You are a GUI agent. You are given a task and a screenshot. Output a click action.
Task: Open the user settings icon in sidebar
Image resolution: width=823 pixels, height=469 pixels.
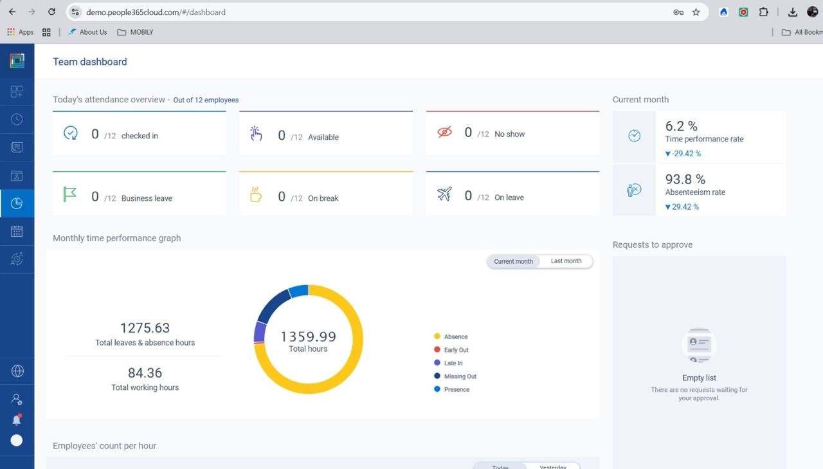(x=17, y=399)
